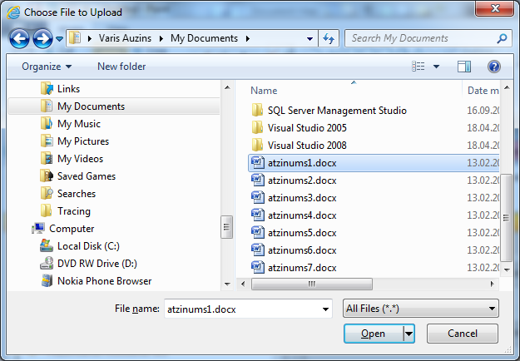Select DVD RW Drive (D:)
This screenshot has width=520, height=361.
tap(97, 264)
